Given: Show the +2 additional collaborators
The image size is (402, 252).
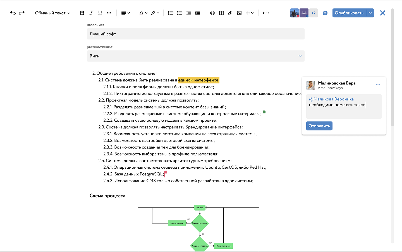Looking at the screenshot, I should pyautogui.click(x=314, y=13).
